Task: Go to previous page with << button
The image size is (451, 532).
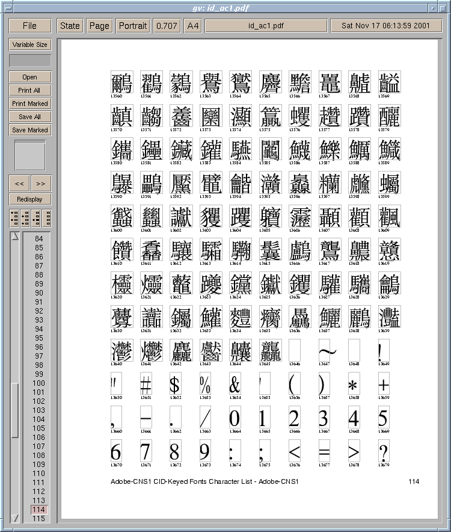Action: [x=19, y=184]
